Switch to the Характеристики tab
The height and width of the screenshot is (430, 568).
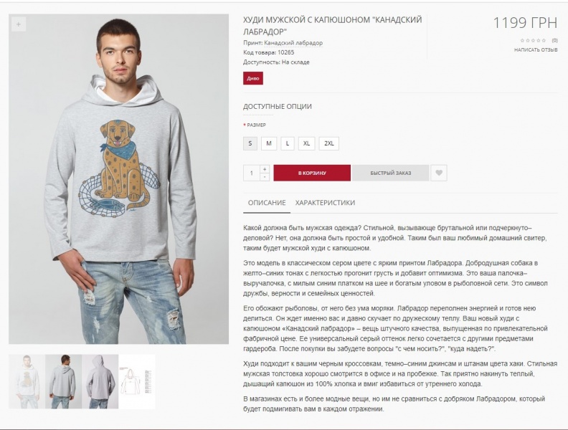click(325, 203)
